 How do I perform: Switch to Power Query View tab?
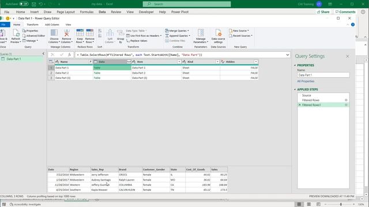(68, 24)
